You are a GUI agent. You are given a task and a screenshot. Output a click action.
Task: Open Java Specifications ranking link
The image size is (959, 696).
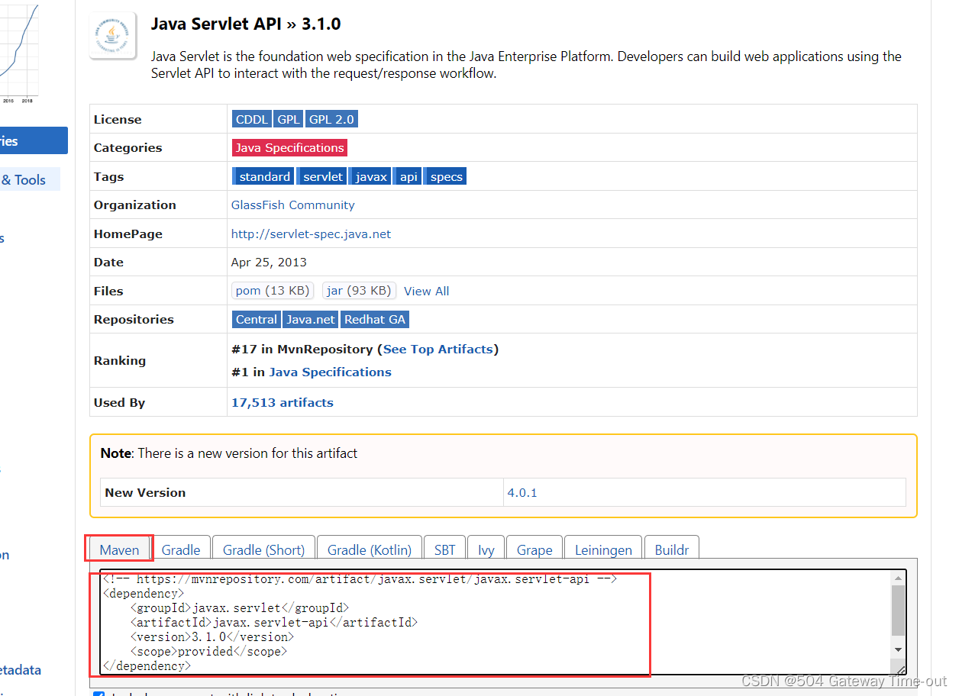[x=330, y=372]
